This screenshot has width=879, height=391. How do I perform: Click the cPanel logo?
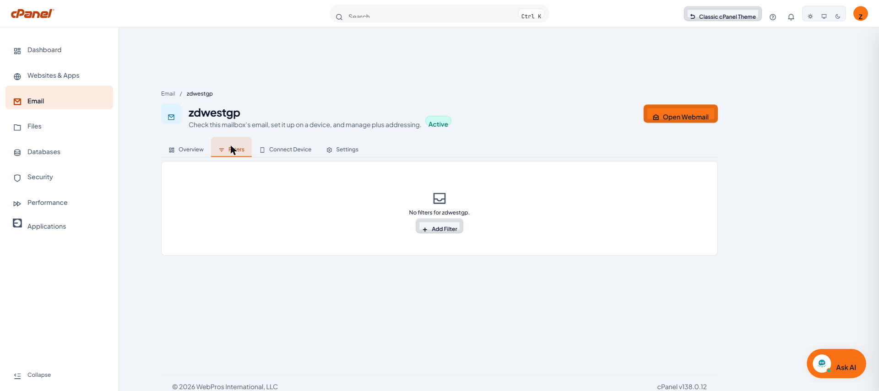[x=32, y=13]
